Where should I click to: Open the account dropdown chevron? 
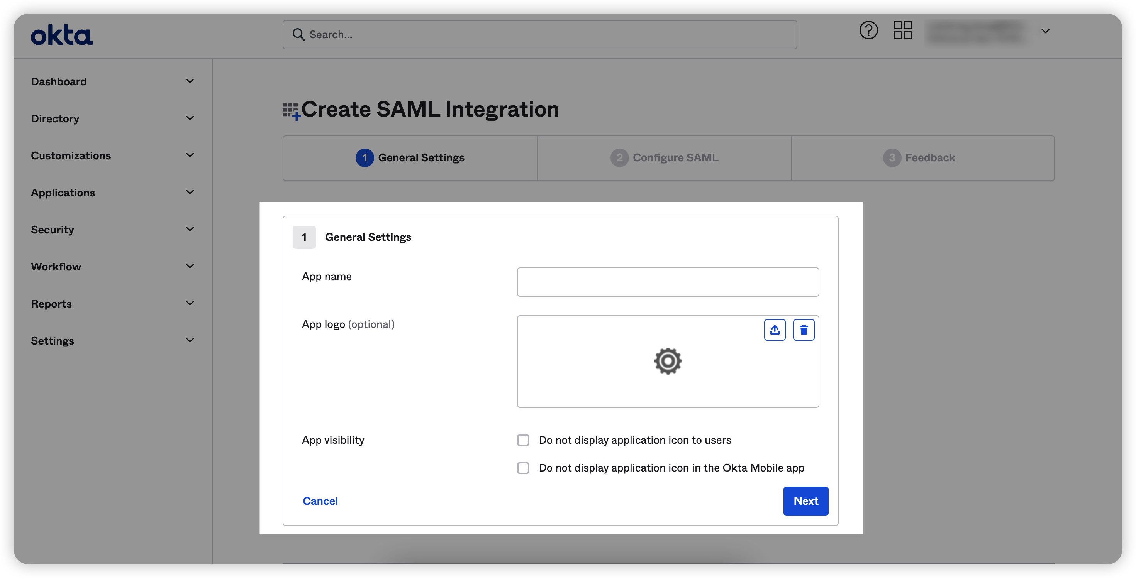[1045, 31]
